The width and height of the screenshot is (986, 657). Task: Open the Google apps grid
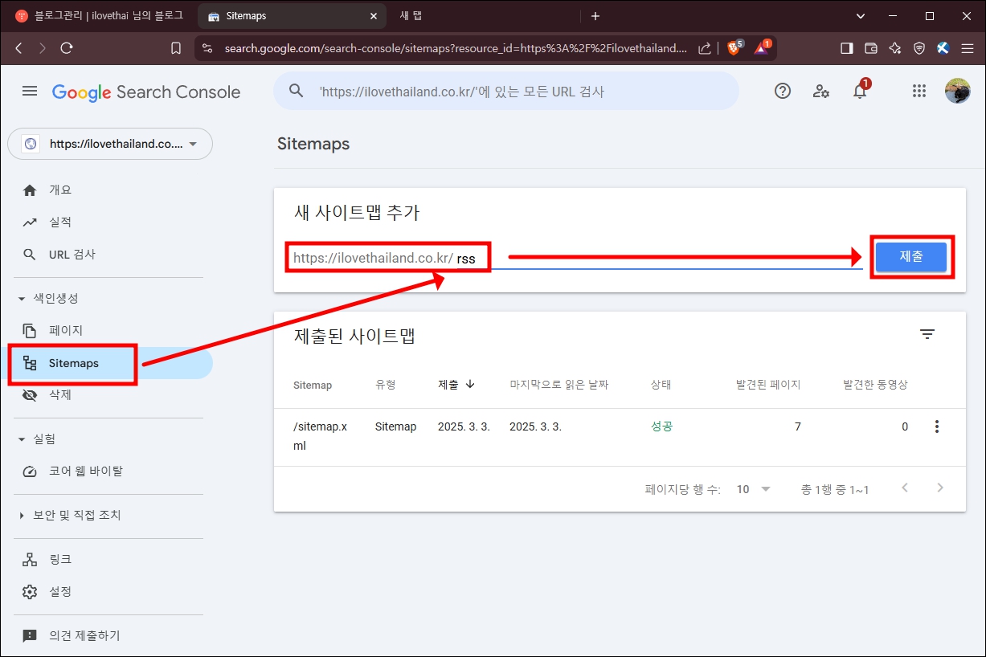point(919,92)
